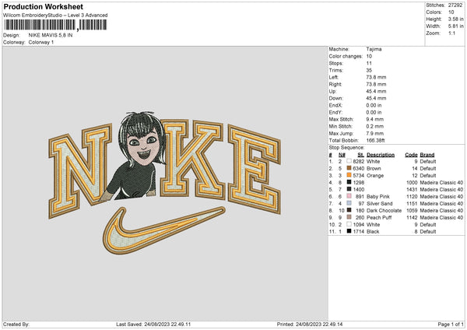Image resolution: width=467 pixels, height=330 pixels.
Task: Select the swatch for Madeira code 1000
Action: 349,182
